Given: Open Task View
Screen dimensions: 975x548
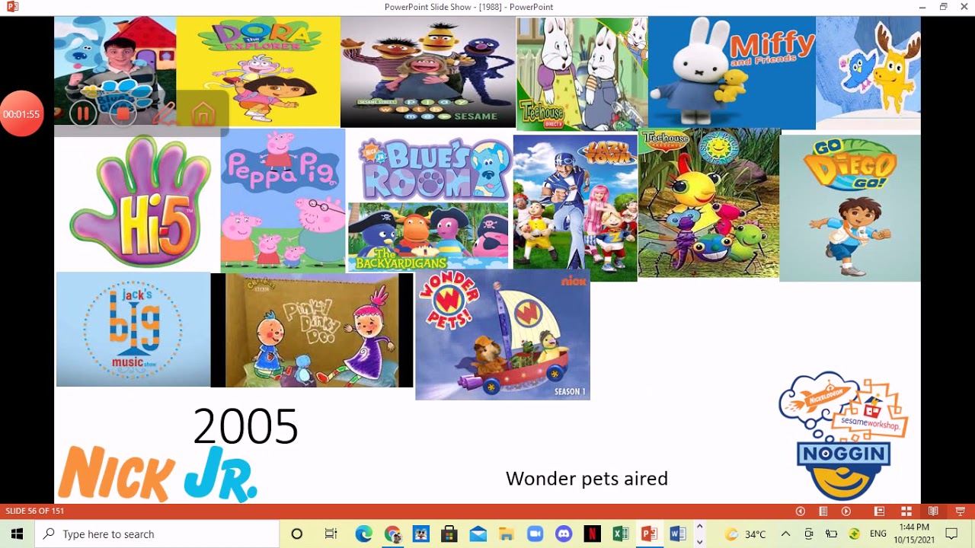Looking at the screenshot, I should pos(331,534).
